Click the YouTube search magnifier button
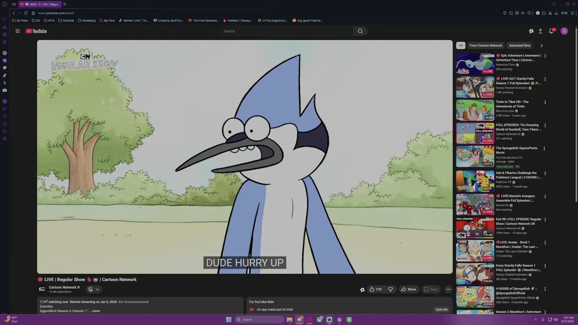 coord(360,31)
